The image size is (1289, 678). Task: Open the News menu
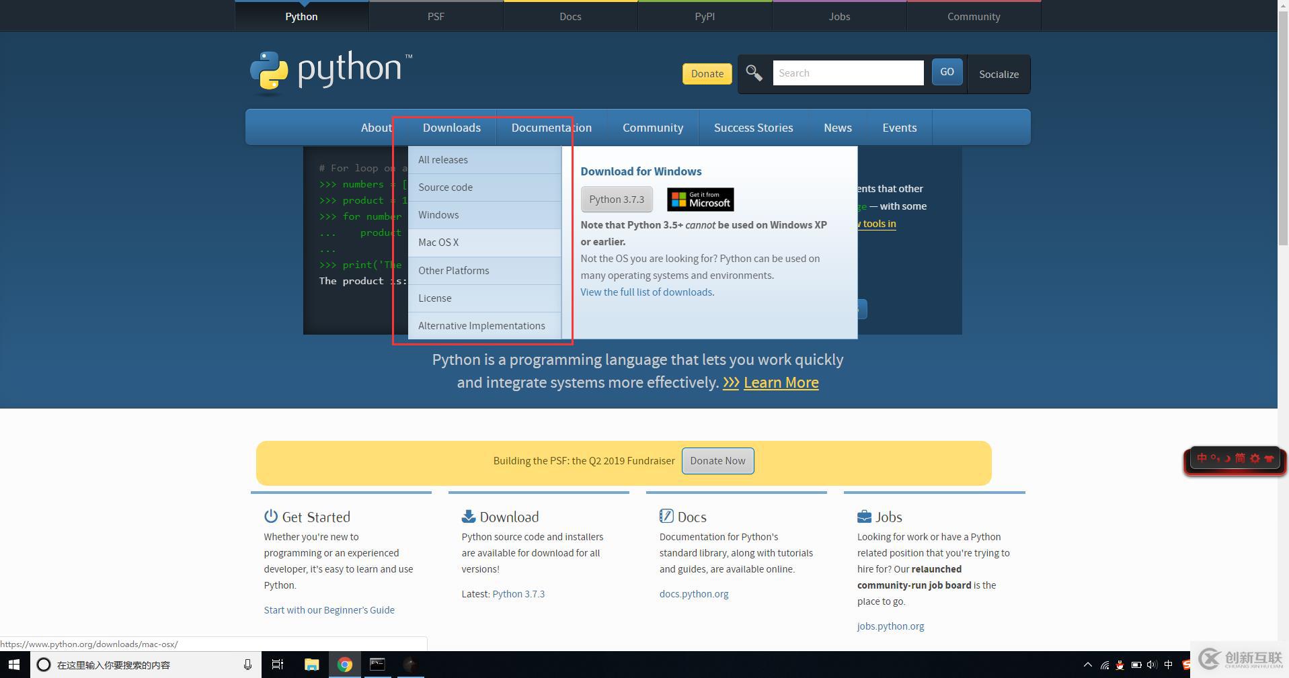coord(837,128)
